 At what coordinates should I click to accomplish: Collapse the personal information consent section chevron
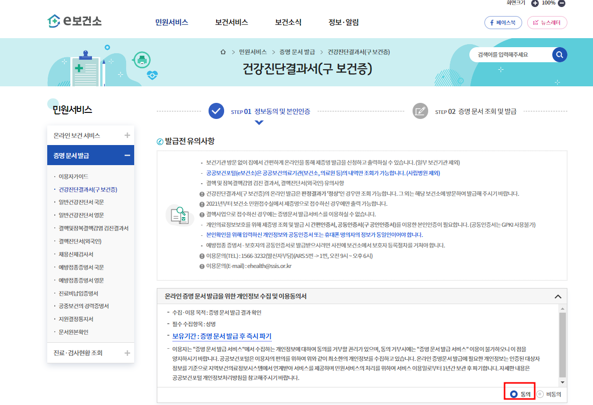coord(558,296)
